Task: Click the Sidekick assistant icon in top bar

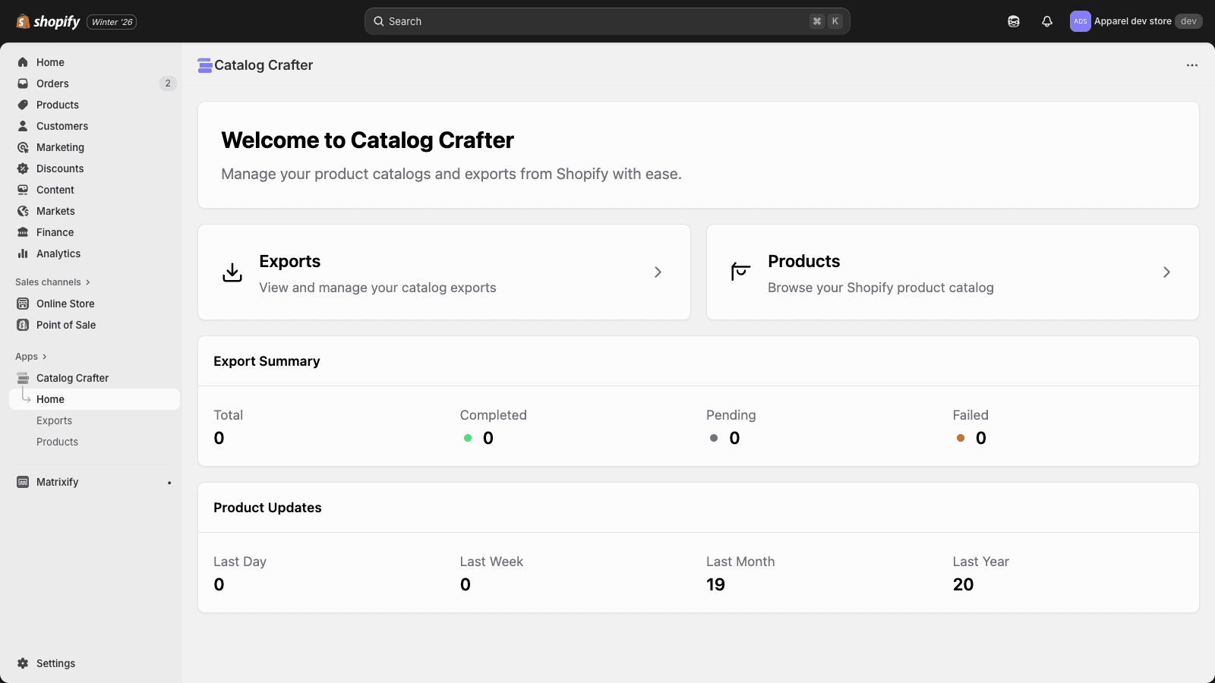Action: click(1014, 21)
